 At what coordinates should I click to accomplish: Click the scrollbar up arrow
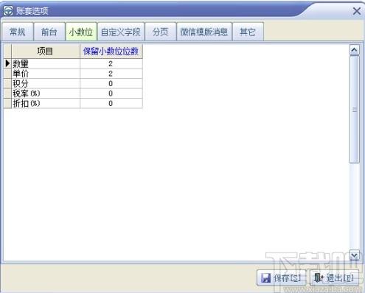pos(354,50)
